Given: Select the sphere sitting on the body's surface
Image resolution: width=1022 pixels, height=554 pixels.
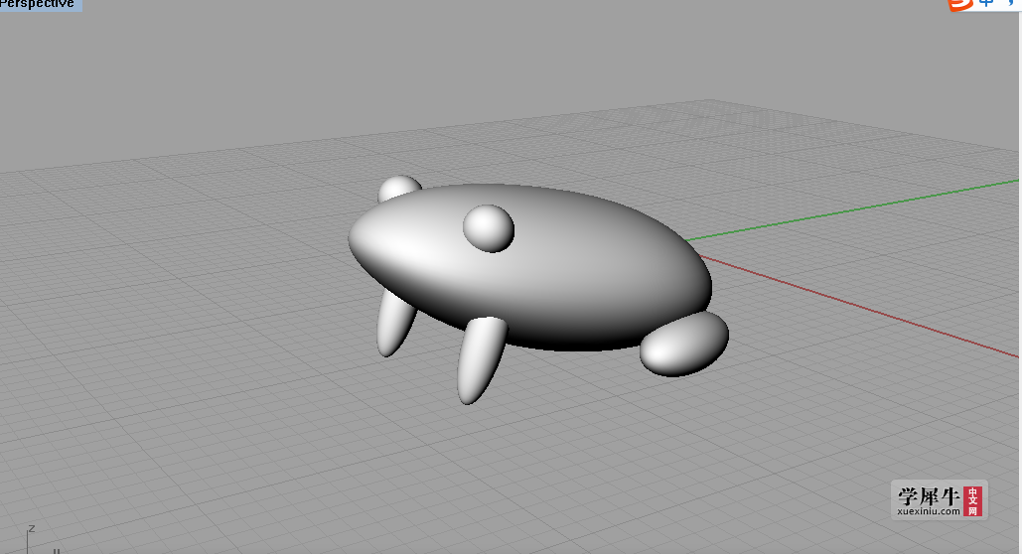Looking at the screenshot, I should (489, 228).
